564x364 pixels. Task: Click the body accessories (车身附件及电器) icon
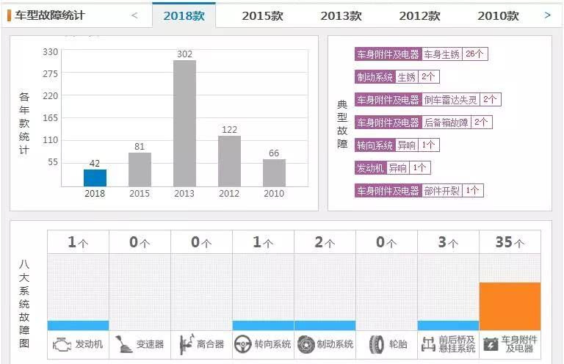point(491,344)
